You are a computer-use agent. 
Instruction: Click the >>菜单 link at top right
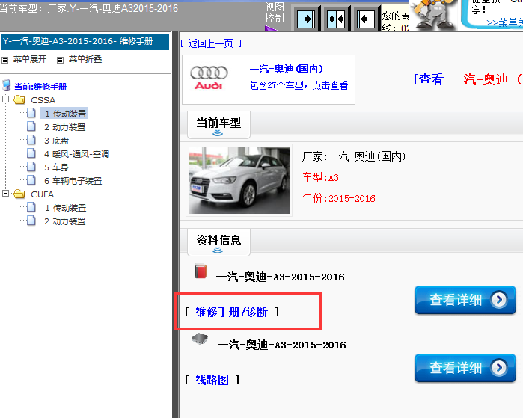pyautogui.click(x=504, y=23)
